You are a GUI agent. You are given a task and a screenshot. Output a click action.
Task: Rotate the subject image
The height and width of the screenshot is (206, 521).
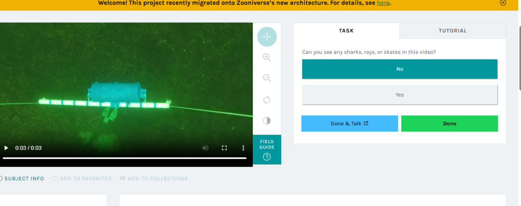click(x=267, y=100)
